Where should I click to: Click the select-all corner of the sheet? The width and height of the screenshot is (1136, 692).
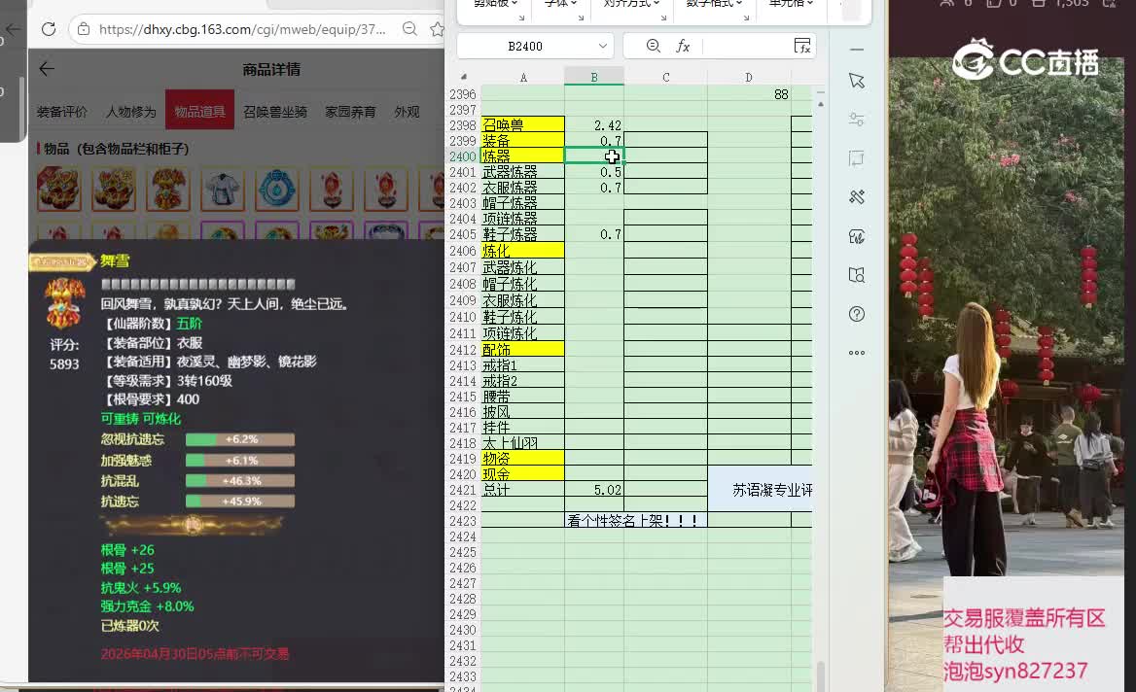[x=464, y=77]
